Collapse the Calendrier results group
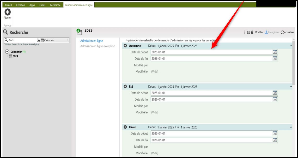 pyautogui.click(x=7, y=52)
